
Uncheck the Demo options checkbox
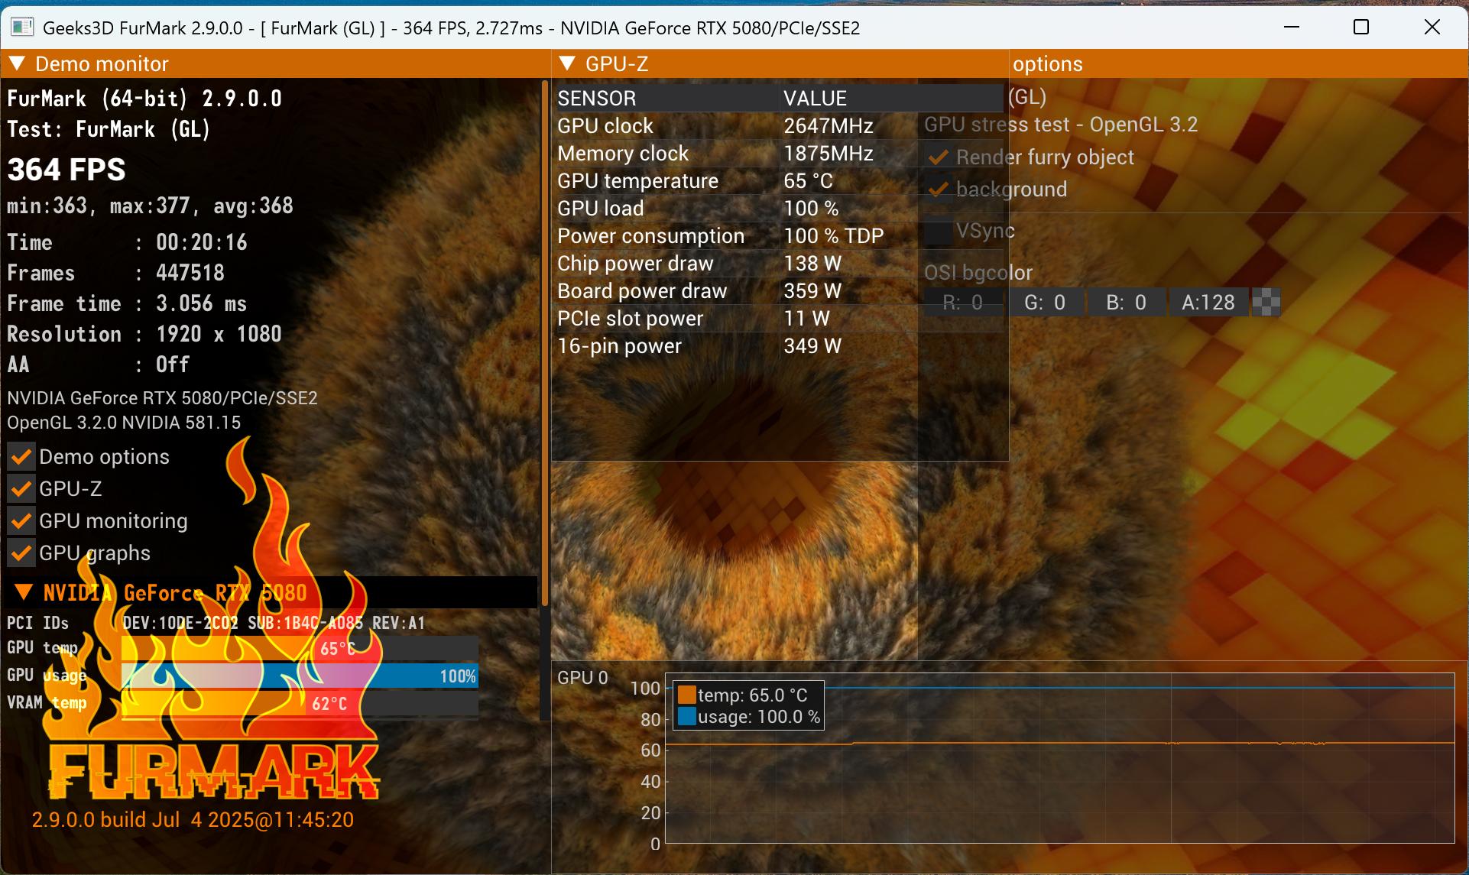tap(21, 457)
